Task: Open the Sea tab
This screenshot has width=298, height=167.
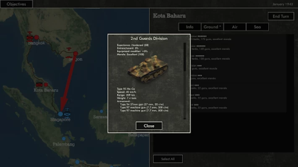Action: click(x=257, y=27)
